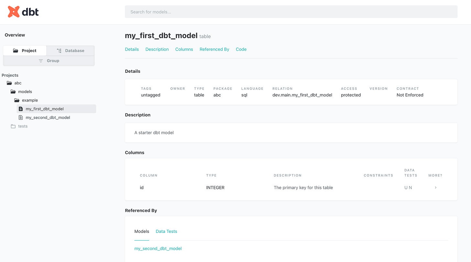Click the tests folder icon
The height and width of the screenshot is (262, 471).
coord(13,126)
